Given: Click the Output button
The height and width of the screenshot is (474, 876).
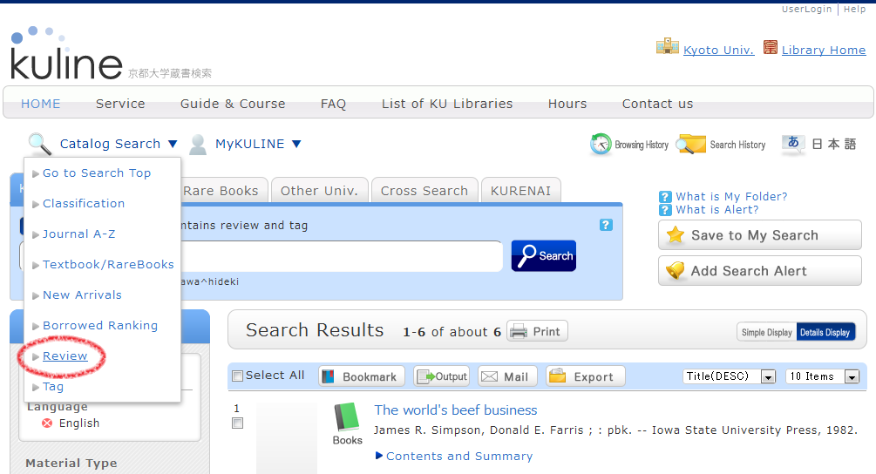Looking at the screenshot, I should (441, 376).
